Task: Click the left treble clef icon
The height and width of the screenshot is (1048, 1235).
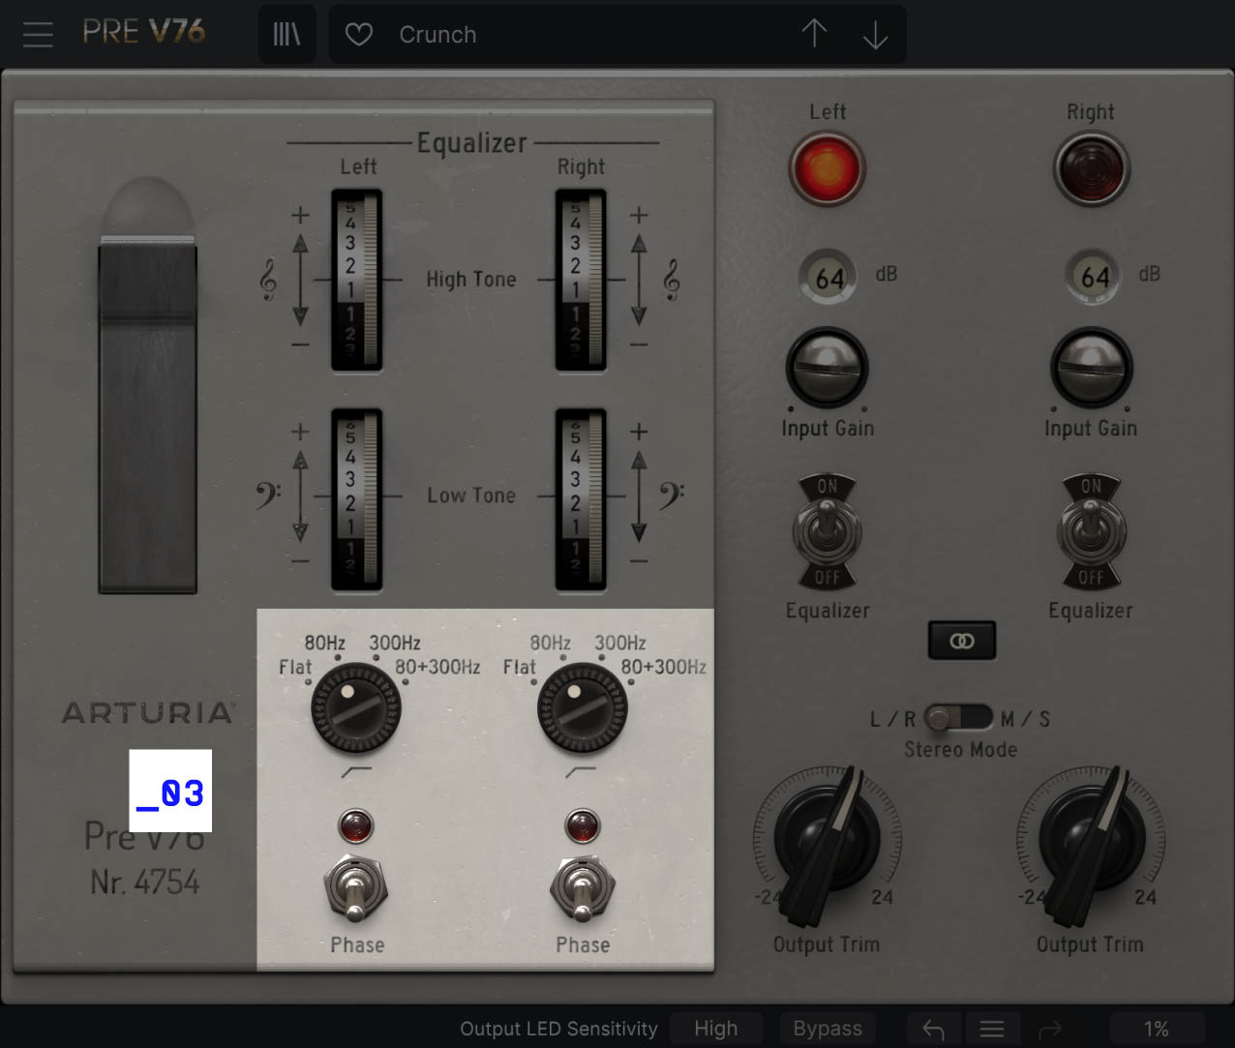Action: [x=268, y=280]
